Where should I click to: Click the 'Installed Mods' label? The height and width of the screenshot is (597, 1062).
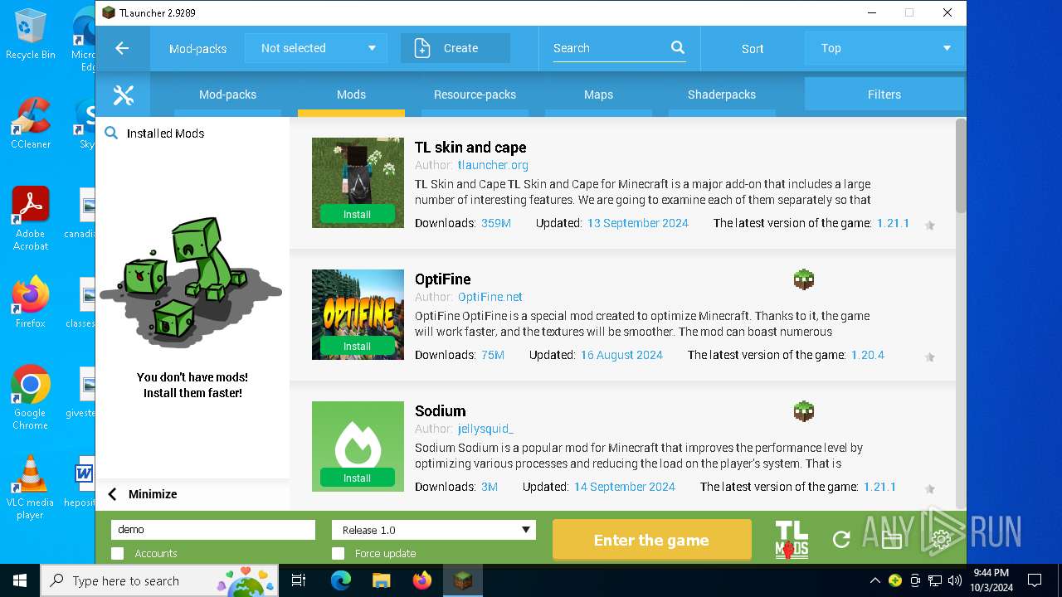pyautogui.click(x=165, y=133)
